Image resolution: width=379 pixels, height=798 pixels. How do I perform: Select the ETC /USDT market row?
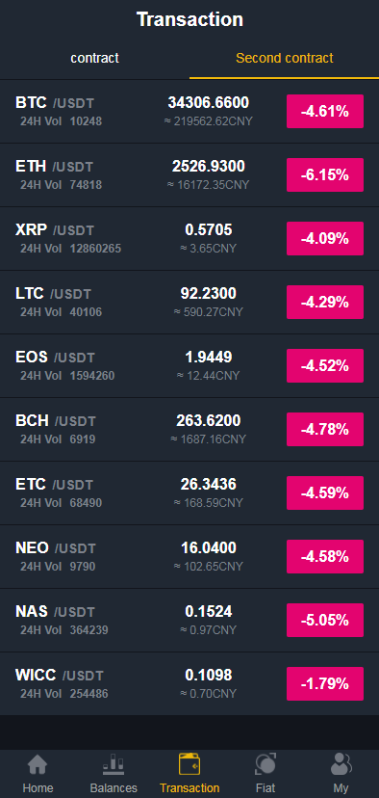pyautogui.click(x=189, y=493)
